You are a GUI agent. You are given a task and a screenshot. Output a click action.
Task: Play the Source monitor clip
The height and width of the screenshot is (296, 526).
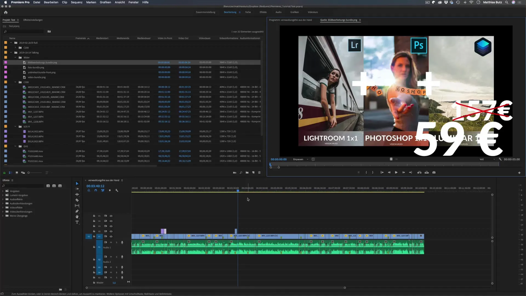pos(396,172)
